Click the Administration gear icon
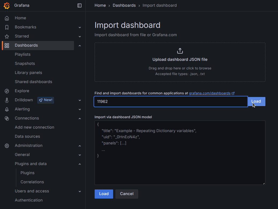Viewport: 278px width, 209px height. pyautogui.click(x=7, y=145)
